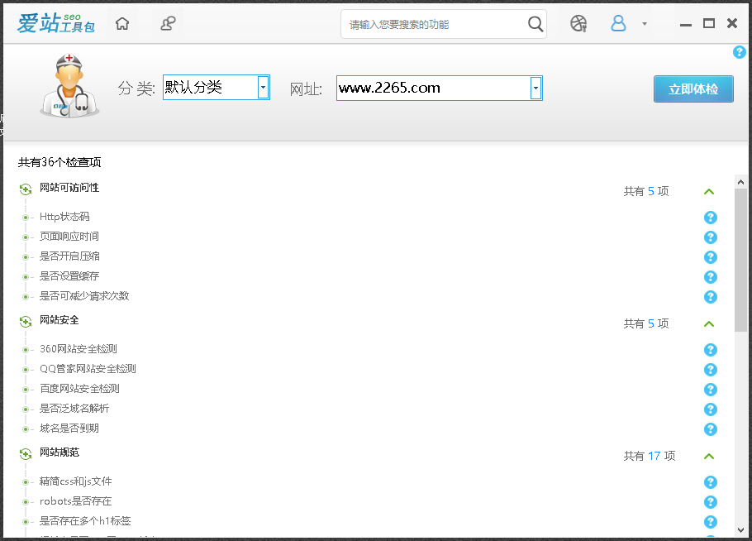Click the search magnifier icon
Screen dimensions: 752x541
pyautogui.click(x=535, y=23)
